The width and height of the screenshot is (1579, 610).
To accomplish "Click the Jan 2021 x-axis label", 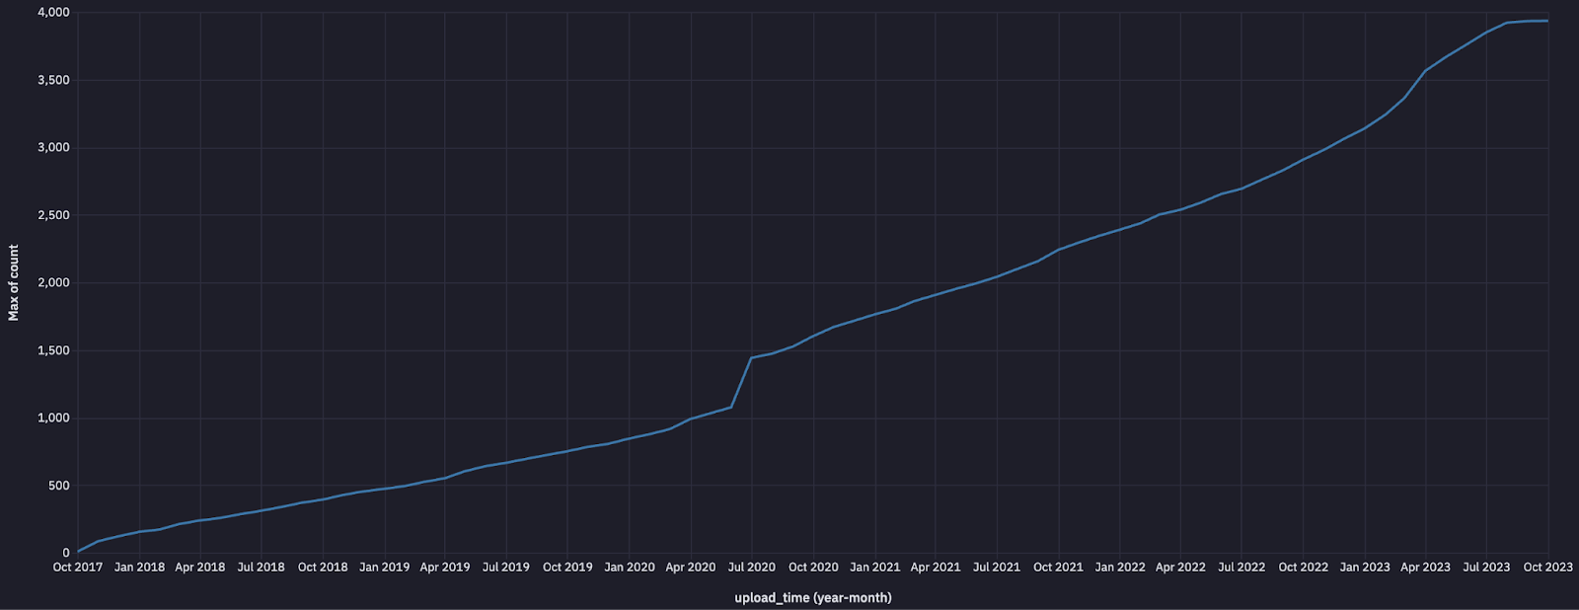I will [874, 568].
